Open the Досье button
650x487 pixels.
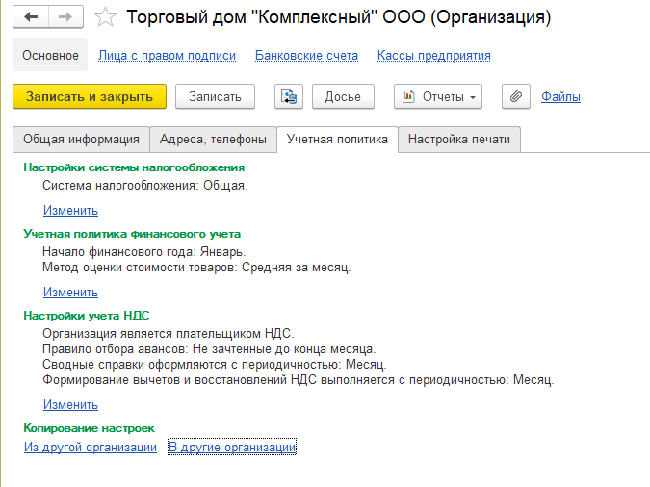pyautogui.click(x=343, y=96)
